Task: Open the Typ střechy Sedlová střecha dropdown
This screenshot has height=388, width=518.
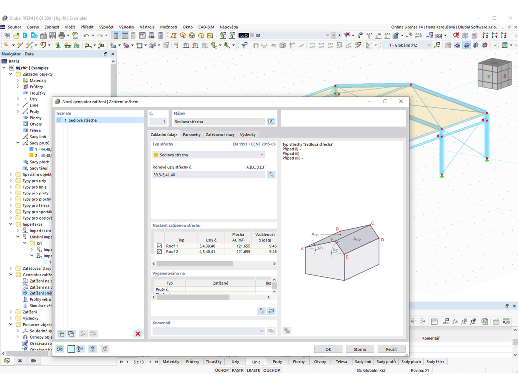Action: click(209, 154)
